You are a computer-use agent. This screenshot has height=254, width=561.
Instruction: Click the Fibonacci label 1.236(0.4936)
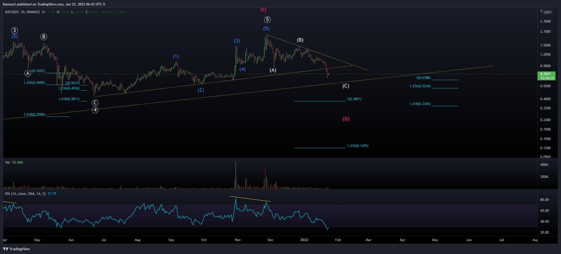pyautogui.click(x=69, y=88)
